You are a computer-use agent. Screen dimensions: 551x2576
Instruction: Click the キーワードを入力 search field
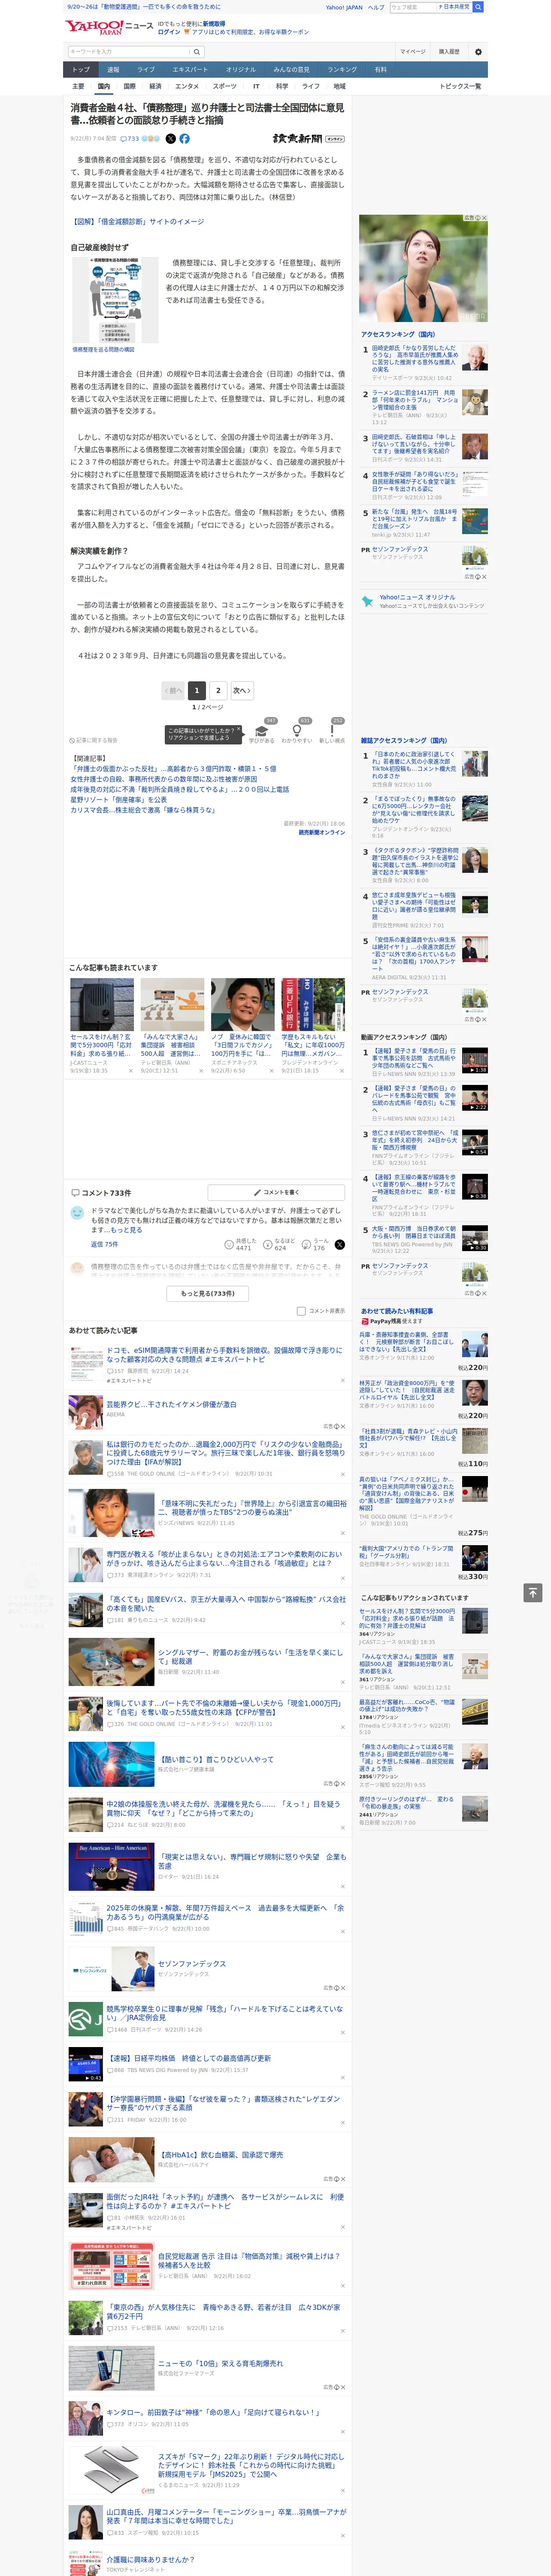(129, 52)
